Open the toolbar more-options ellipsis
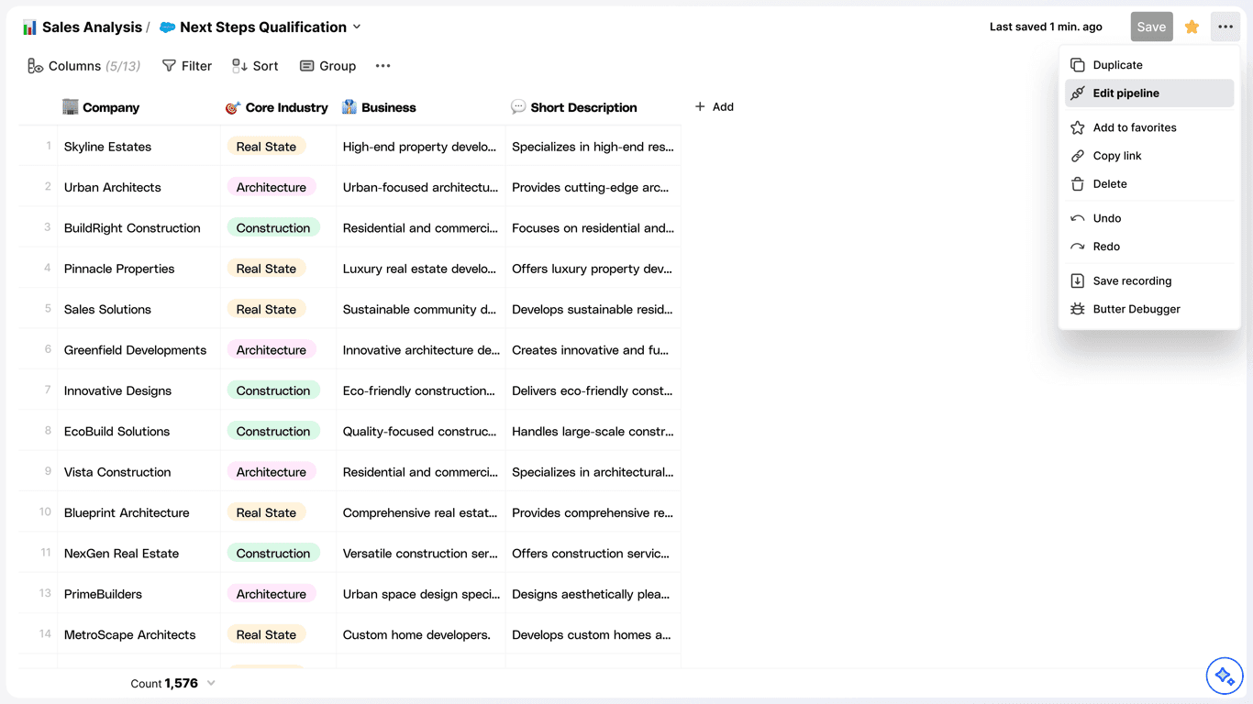 click(383, 66)
